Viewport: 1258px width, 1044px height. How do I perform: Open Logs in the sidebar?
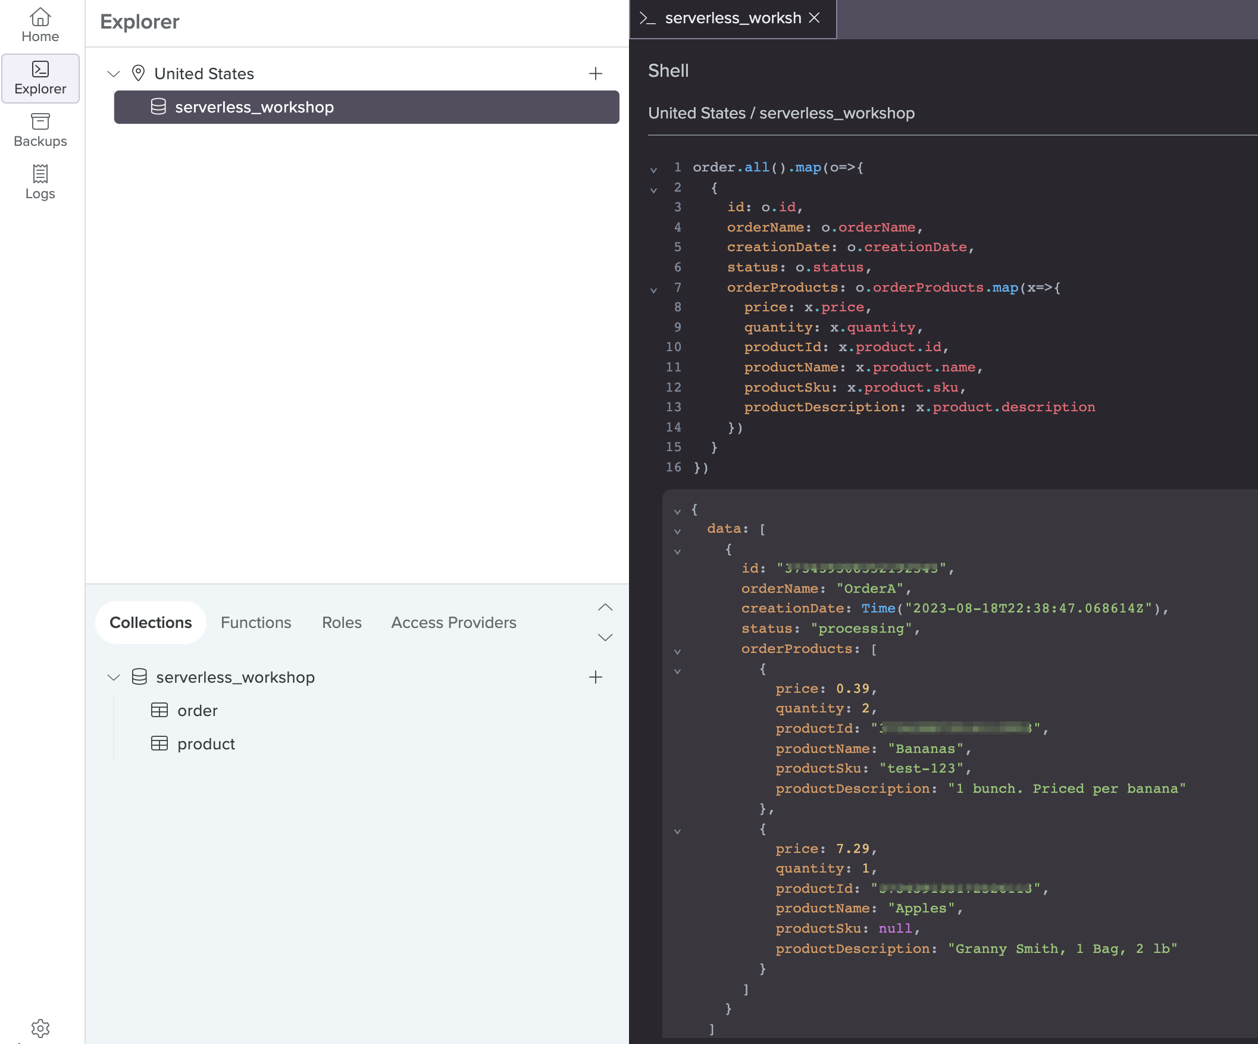point(40,182)
